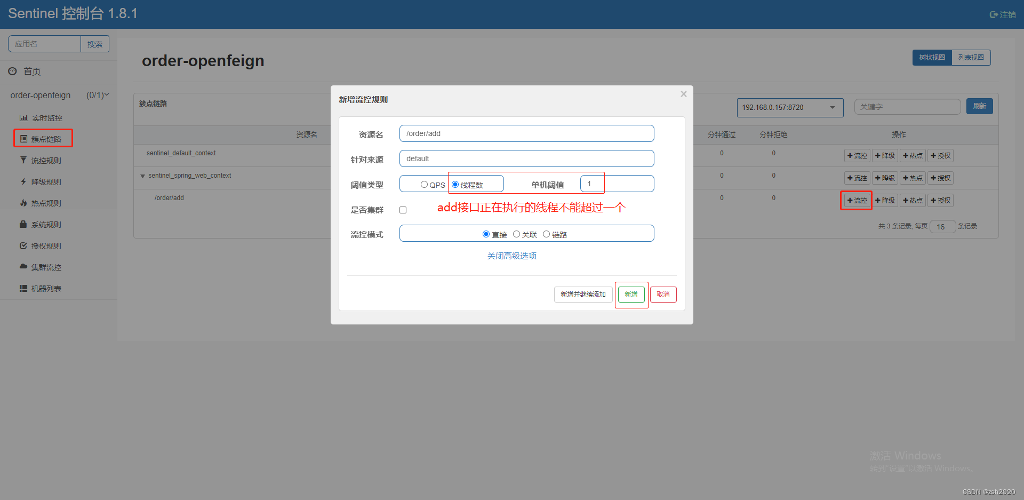Click +流控 for sentinel_default_context row

857,156
